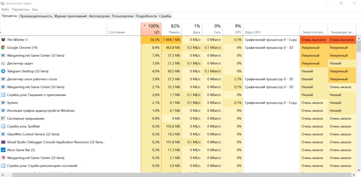Open the Вид menu
This screenshot has width=361, height=177.
[x=35, y=9]
